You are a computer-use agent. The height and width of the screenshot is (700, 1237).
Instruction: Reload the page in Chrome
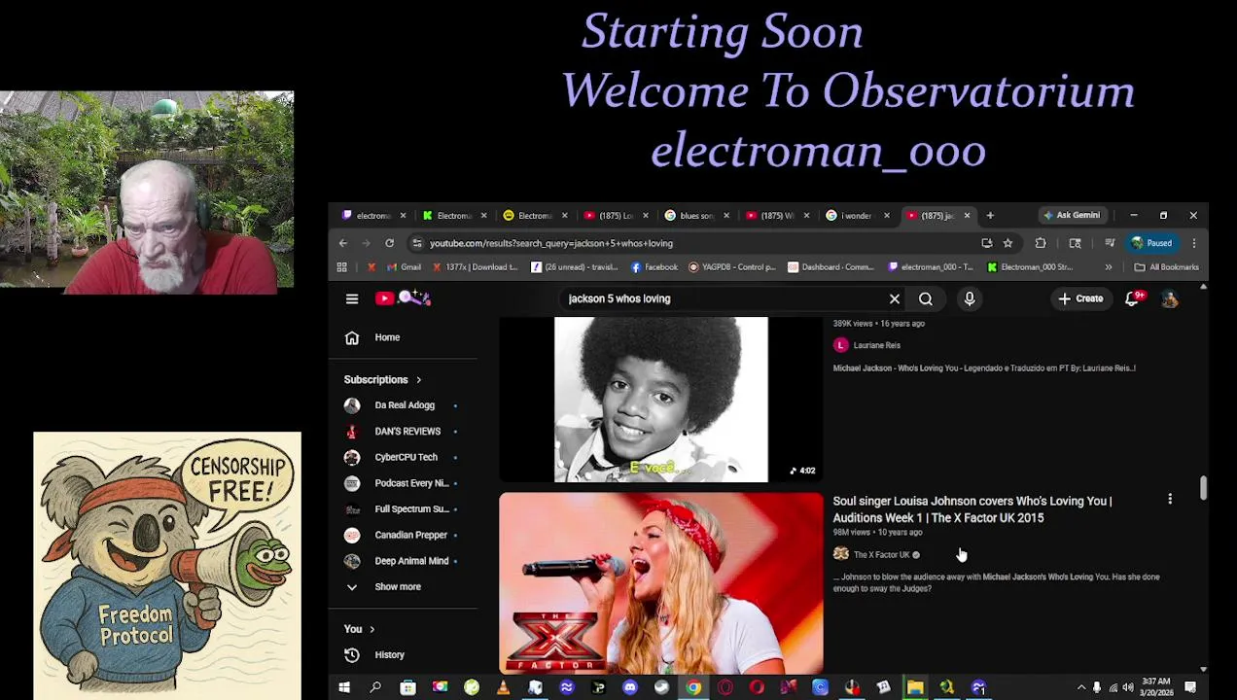tap(390, 243)
